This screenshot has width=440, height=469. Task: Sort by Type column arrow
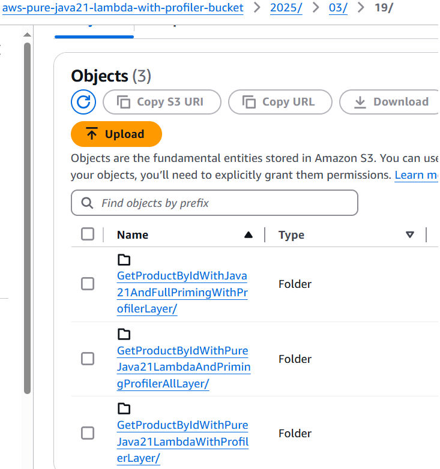(x=410, y=235)
